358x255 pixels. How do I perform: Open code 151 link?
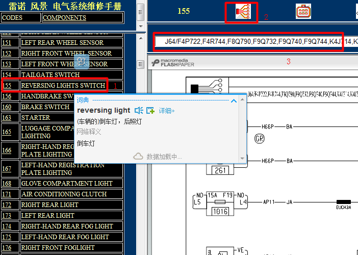point(7,43)
